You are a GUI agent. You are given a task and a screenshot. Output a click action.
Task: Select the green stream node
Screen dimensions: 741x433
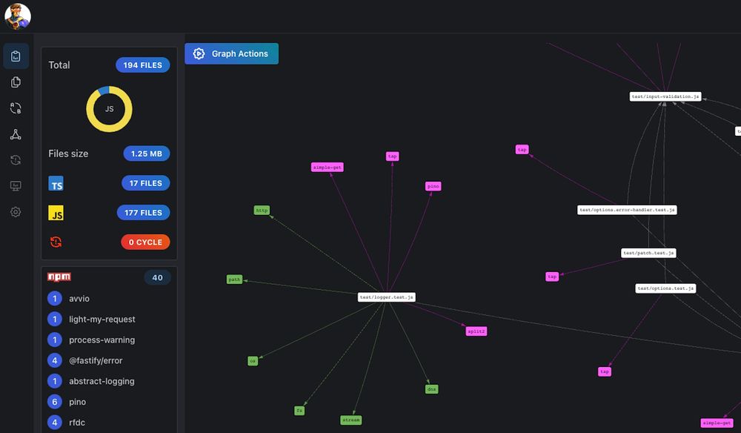(351, 420)
